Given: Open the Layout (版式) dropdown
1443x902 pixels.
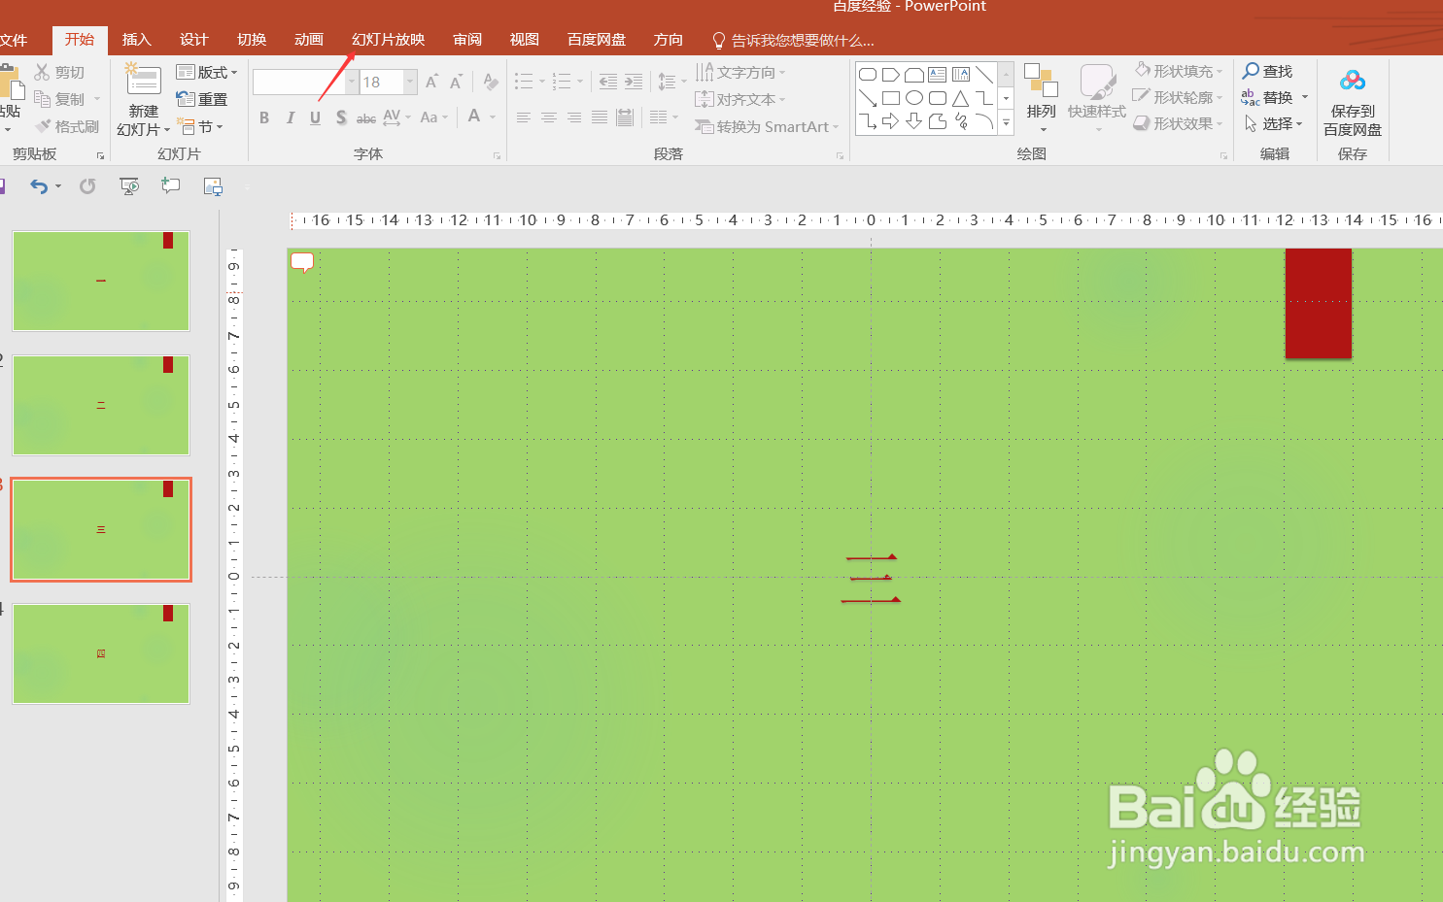Looking at the screenshot, I should 207,72.
